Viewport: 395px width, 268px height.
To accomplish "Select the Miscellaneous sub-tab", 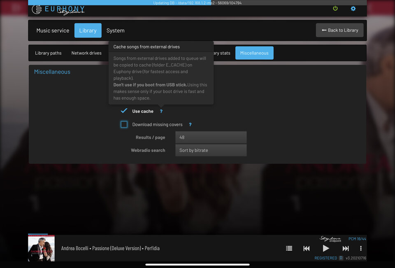I will (254, 53).
